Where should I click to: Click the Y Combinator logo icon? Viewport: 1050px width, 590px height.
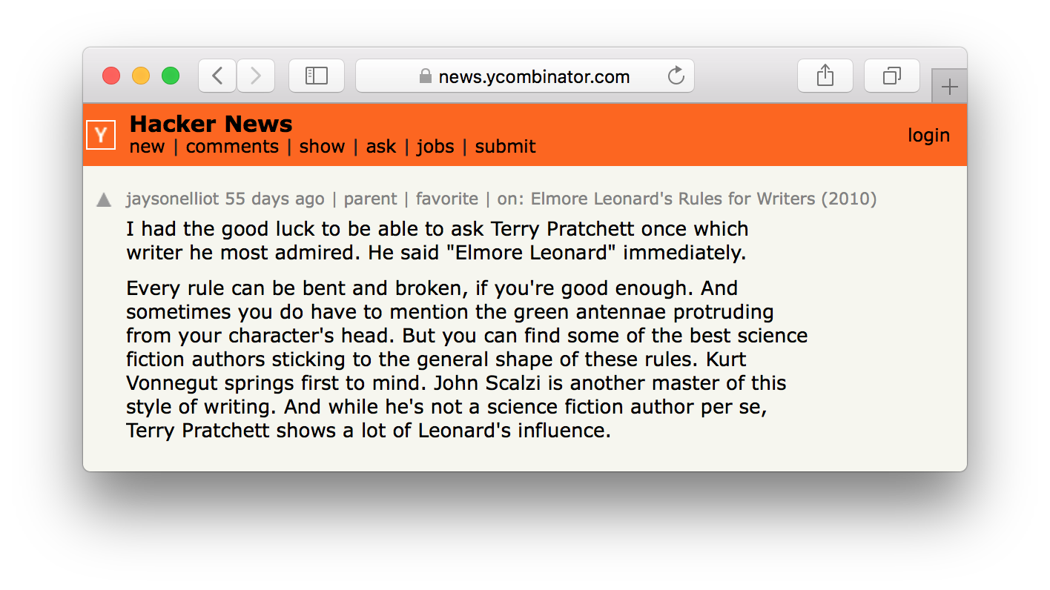pyautogui.click(x=101, y=135)
